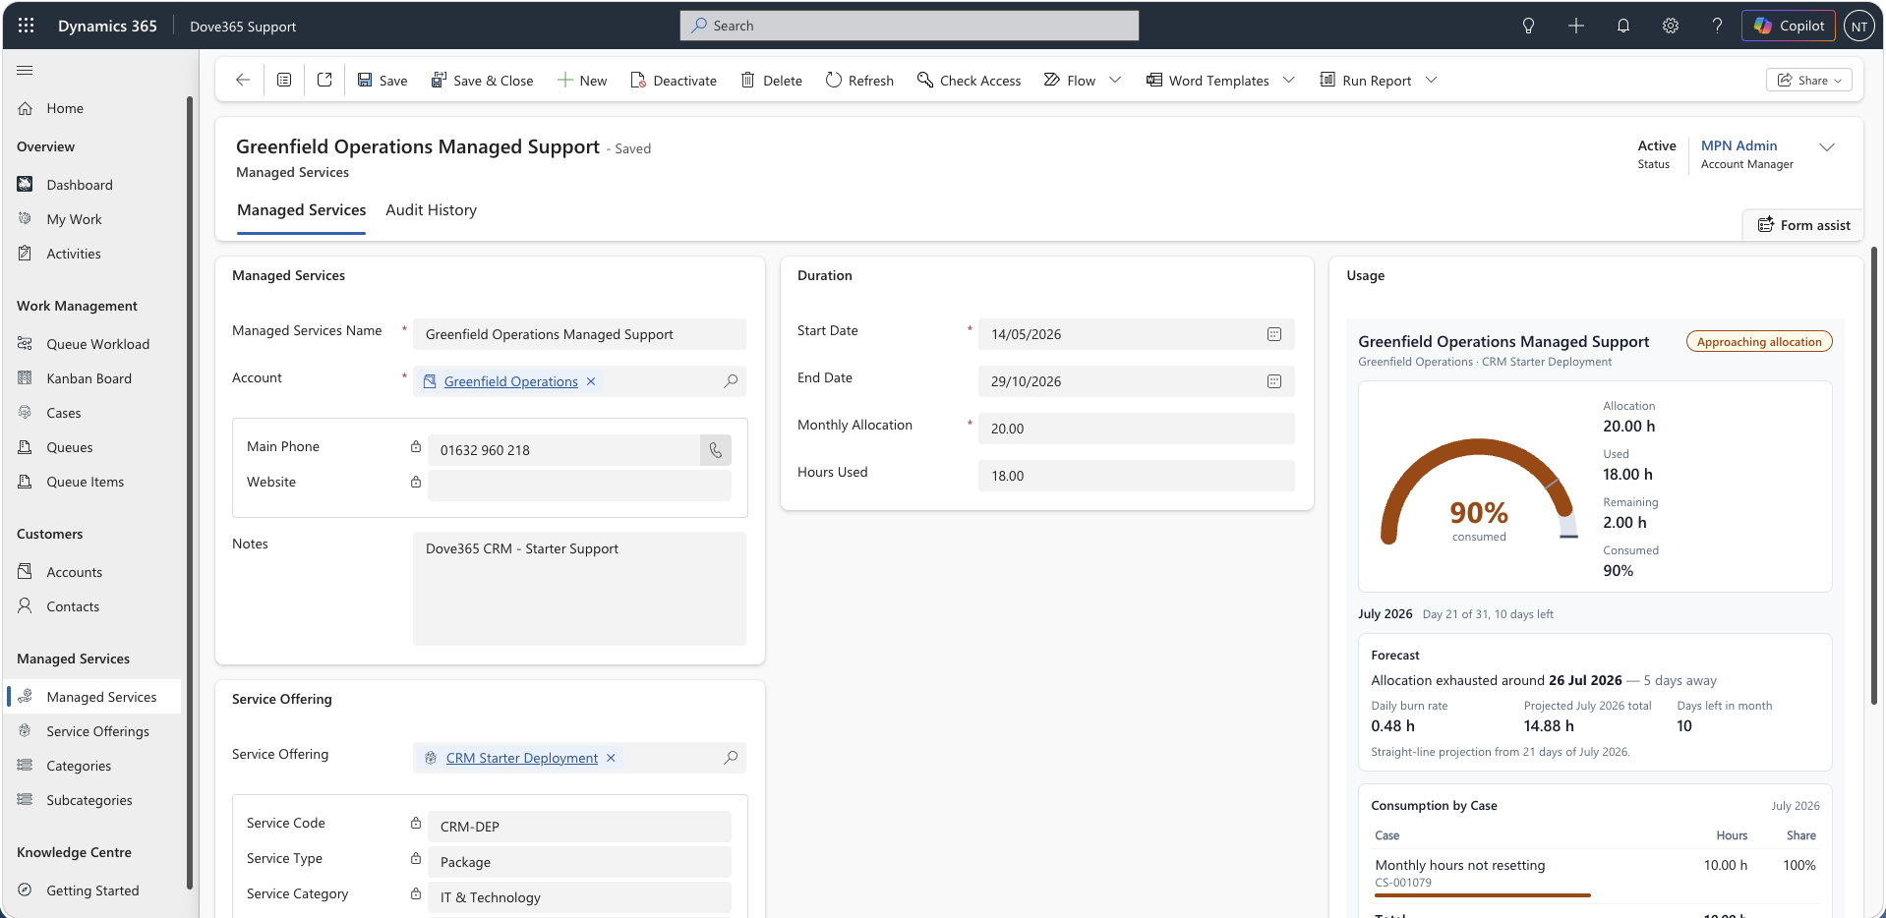Open Greenfield Operations account link
Viewport: 1886px width, 918px height.
pyautogui.click(x=510, y=381)
